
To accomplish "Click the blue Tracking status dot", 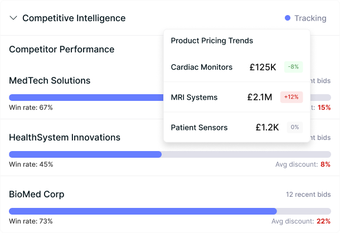I will point(288,18).
